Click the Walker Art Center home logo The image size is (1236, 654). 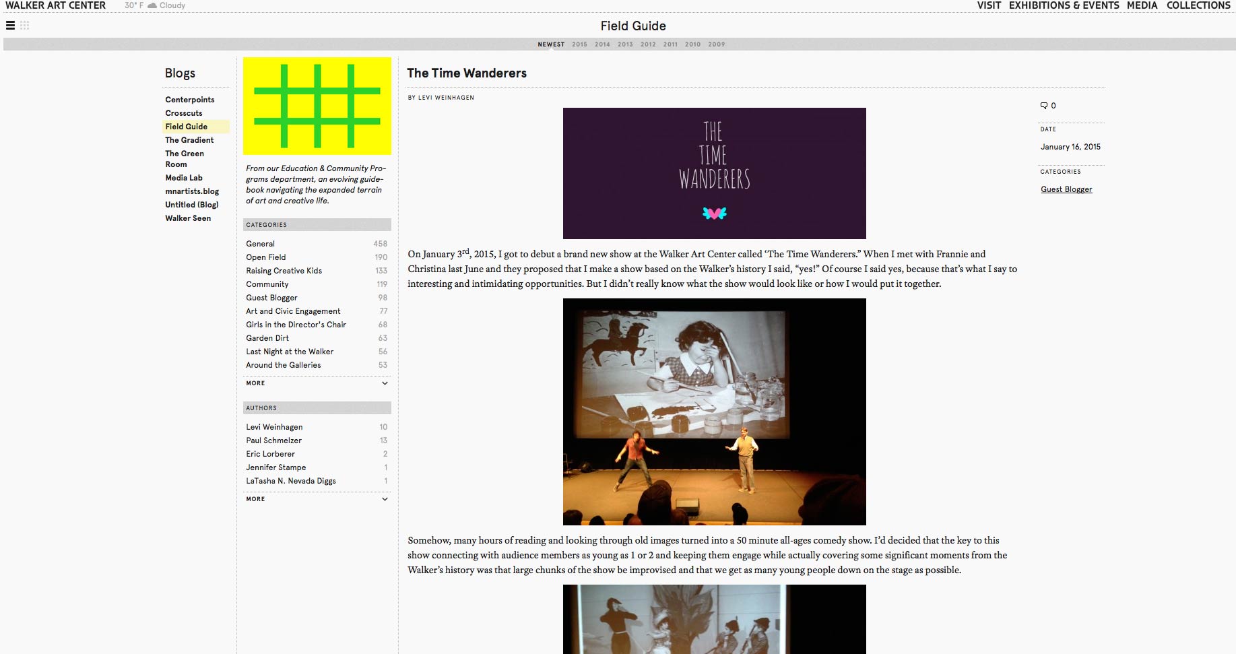pyautogui.click(x=56, y=5)
